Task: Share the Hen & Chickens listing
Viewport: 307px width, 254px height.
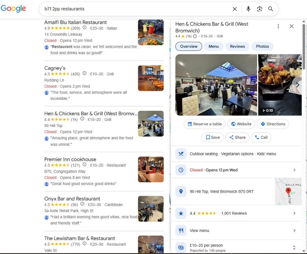Action: coord(237,137)
